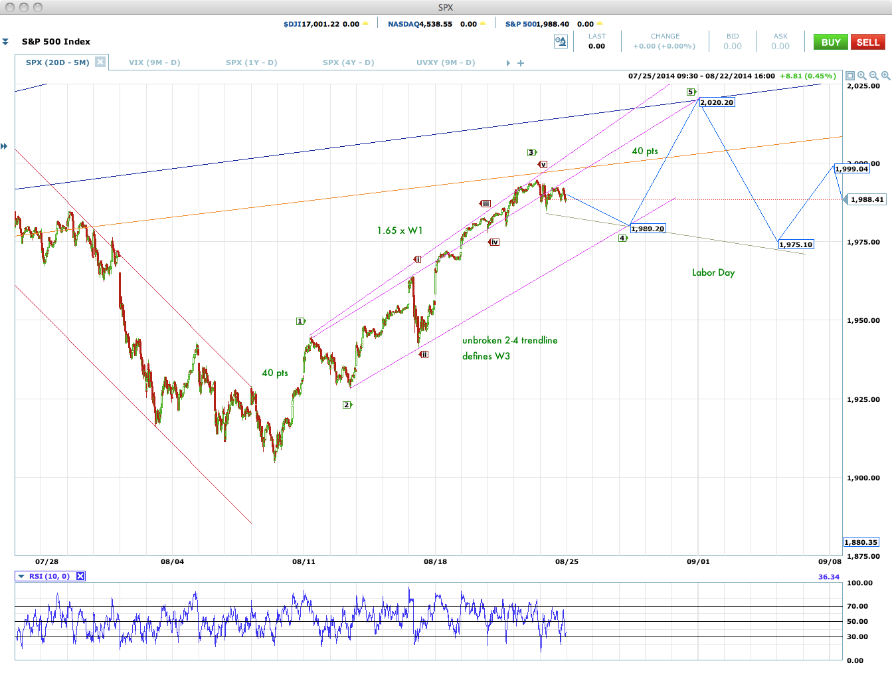
Task: Select wave marker 3 label
Action: click(x=531, y=152)
